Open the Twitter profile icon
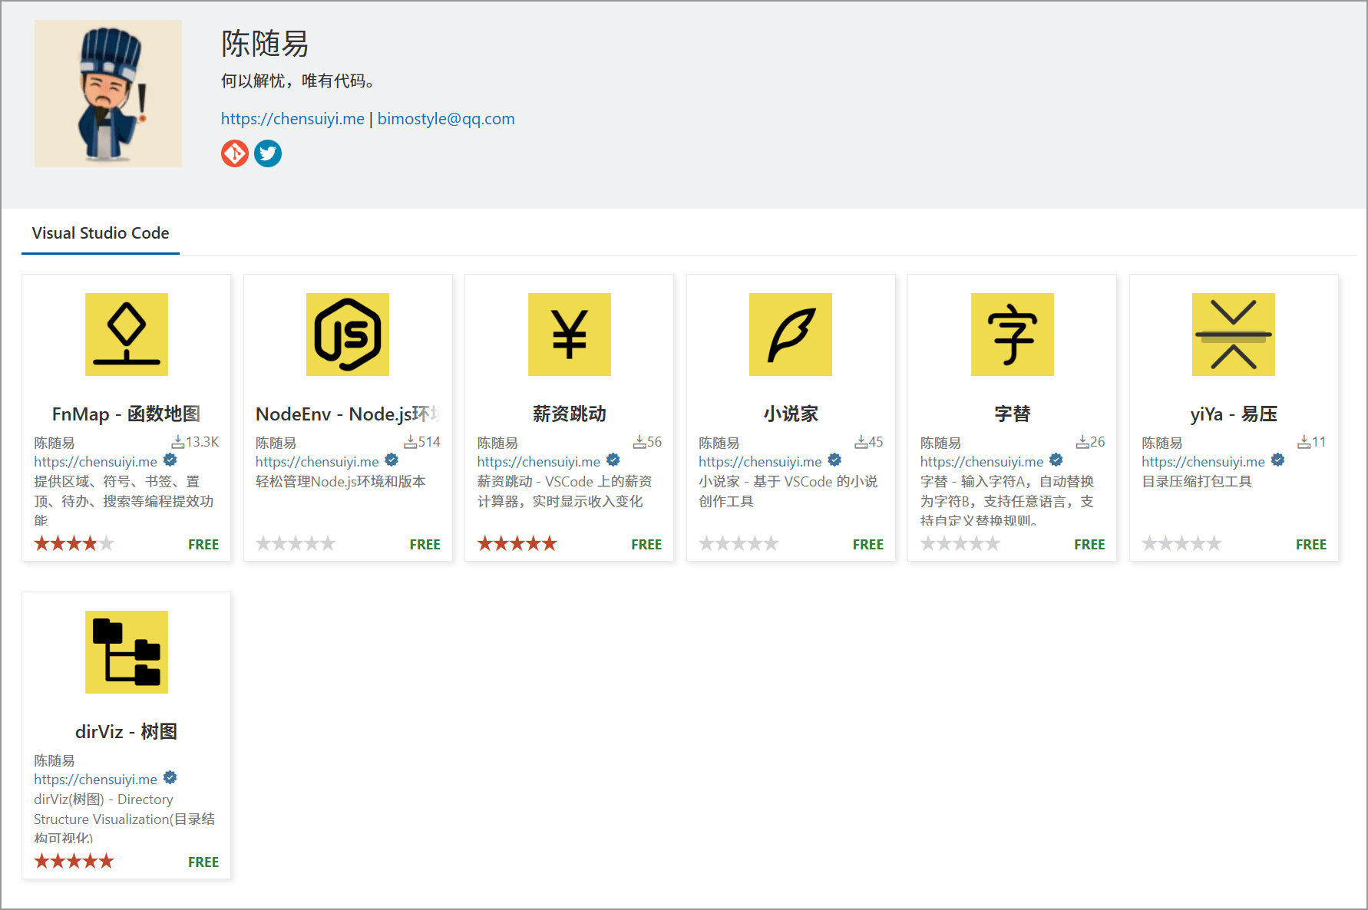 [268, 153]
